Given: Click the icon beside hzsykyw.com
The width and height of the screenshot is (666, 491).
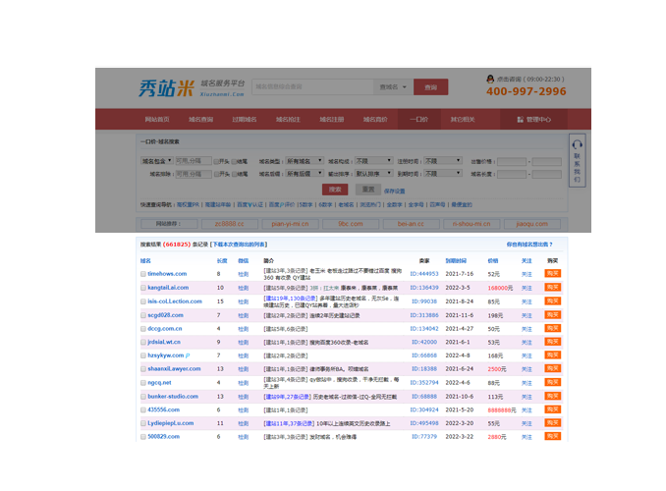Looking at the screenshot, I should [x=188, y=355].
